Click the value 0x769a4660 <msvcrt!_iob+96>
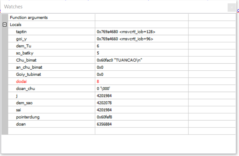Image resolution: width=239 pixels, height=156 pixels. click(125, 39)
